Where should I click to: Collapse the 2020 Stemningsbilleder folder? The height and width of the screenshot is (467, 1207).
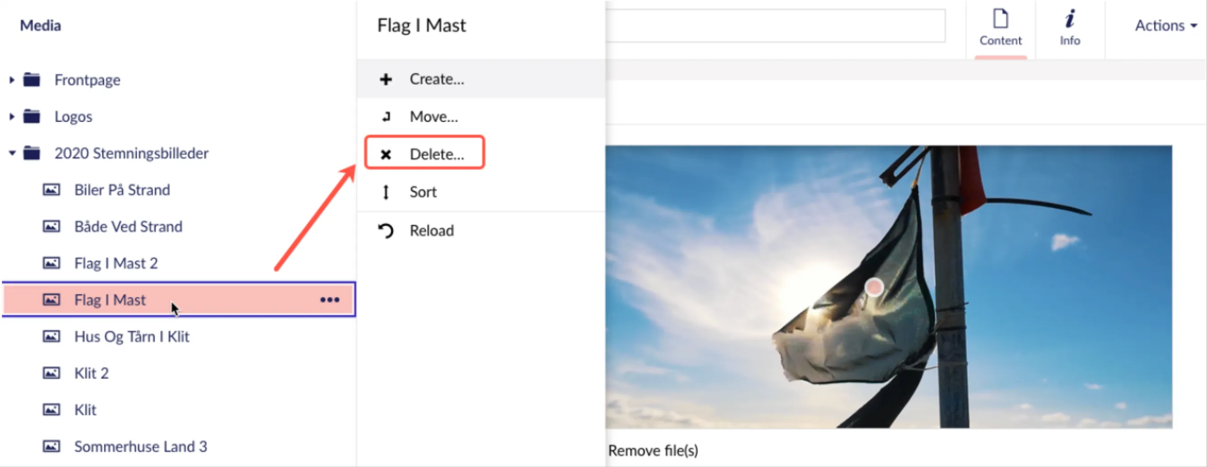click(12, 153)
